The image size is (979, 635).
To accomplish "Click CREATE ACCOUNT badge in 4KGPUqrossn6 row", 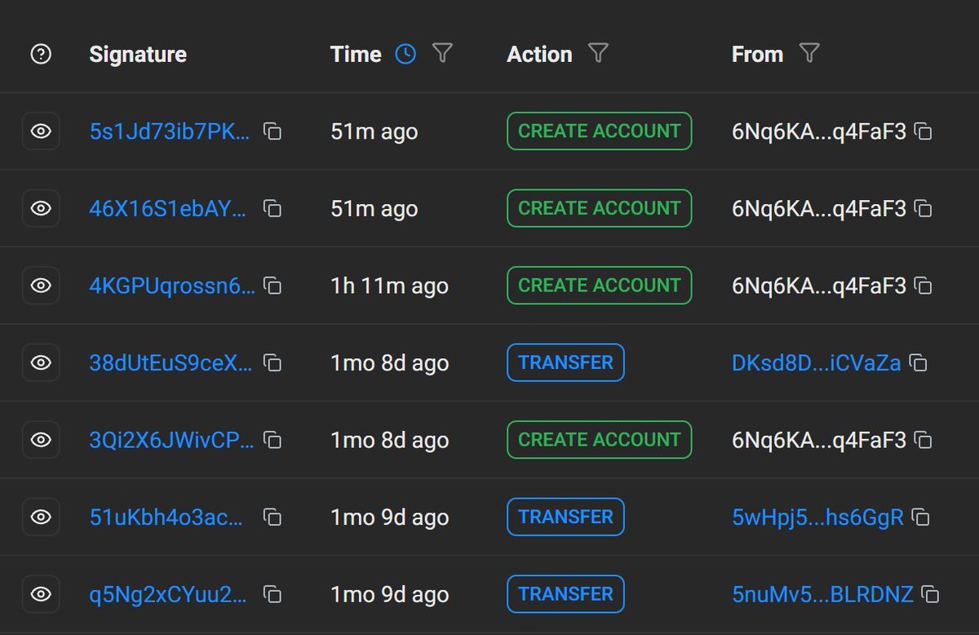I will click(x=599, y=286).
